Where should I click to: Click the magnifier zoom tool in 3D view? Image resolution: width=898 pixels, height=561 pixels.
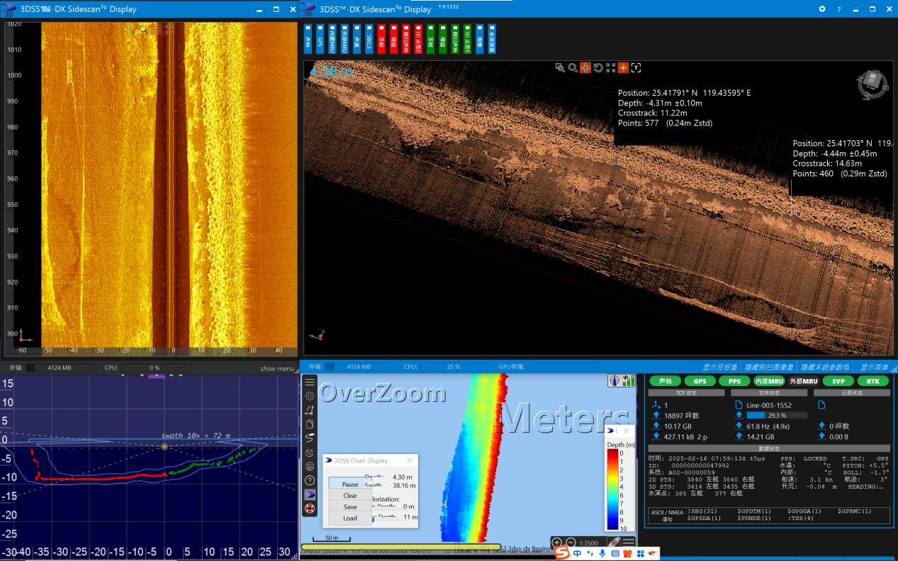573,68
